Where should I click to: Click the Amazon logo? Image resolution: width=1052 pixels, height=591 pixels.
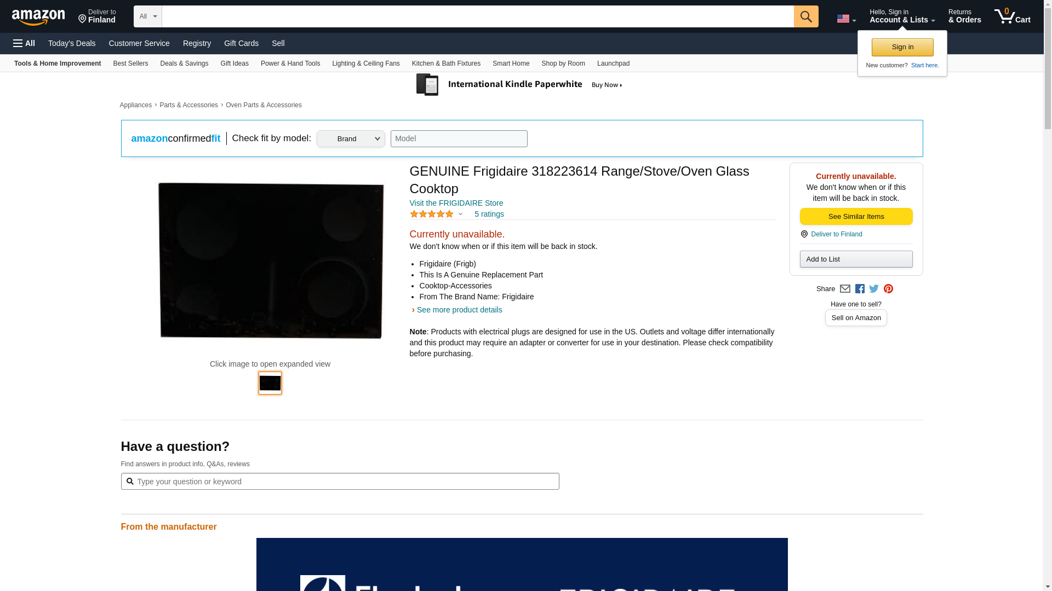point(38,17)
